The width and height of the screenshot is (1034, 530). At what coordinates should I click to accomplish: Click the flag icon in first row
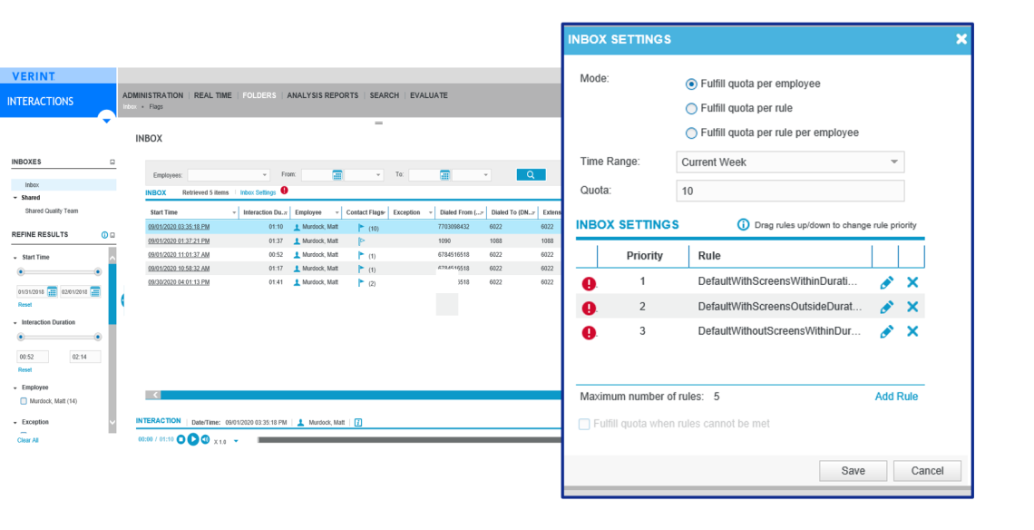tap(361, 228)
